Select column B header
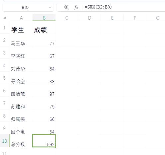 tap(44, 18)
